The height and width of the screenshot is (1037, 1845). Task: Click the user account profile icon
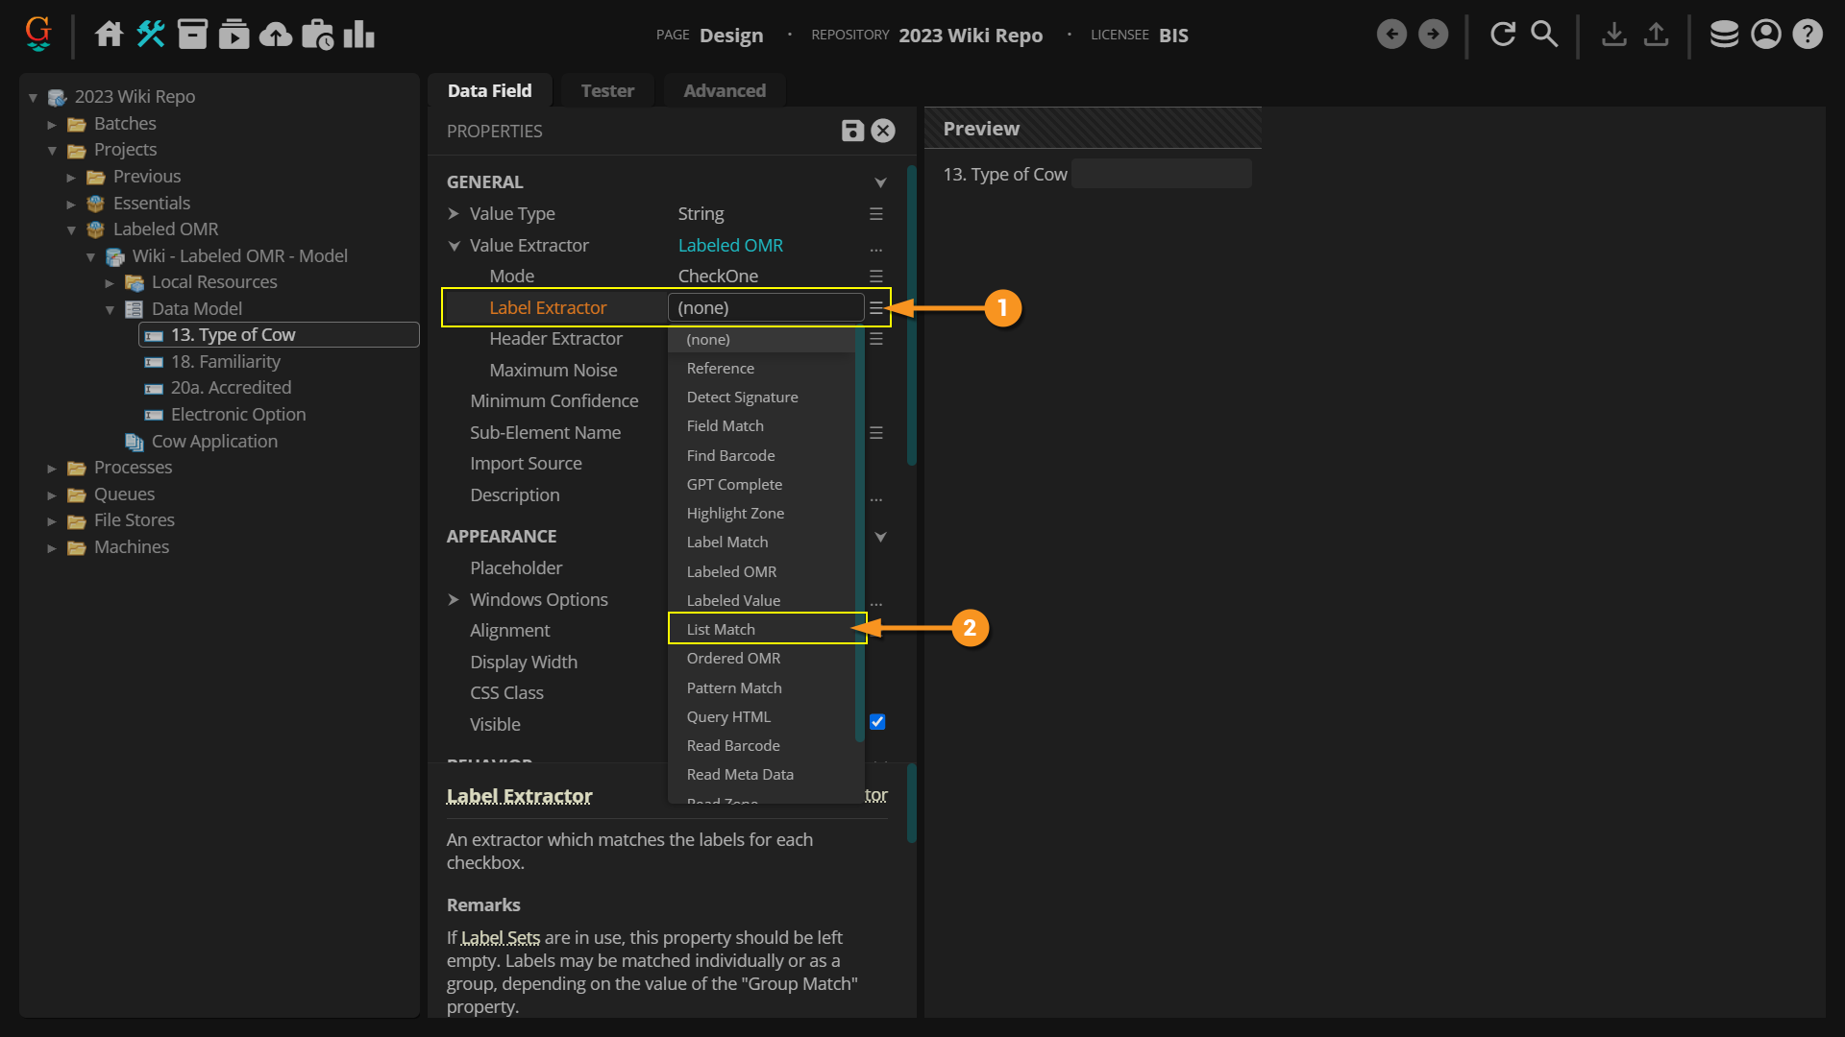click(1765, 35)
